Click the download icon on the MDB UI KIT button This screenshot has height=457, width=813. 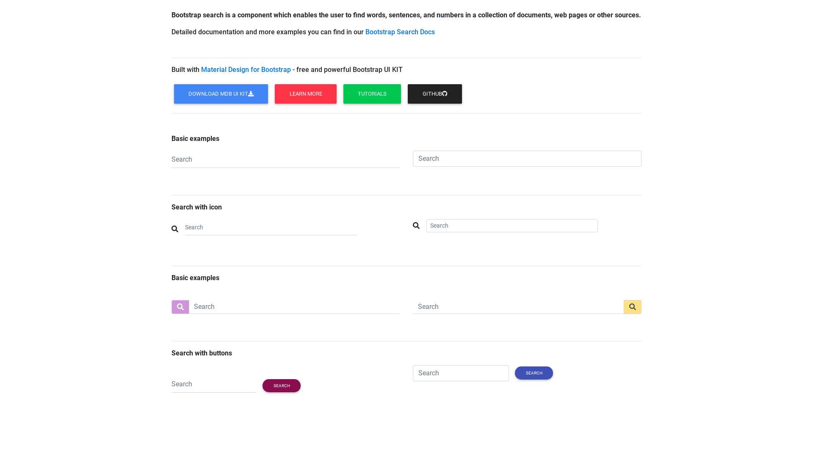[x=251, y=94]
